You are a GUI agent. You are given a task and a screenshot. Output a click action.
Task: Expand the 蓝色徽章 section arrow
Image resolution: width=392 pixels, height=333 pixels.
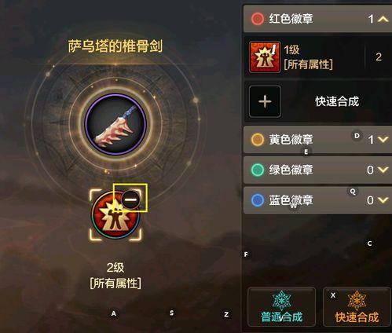[383, 200]
